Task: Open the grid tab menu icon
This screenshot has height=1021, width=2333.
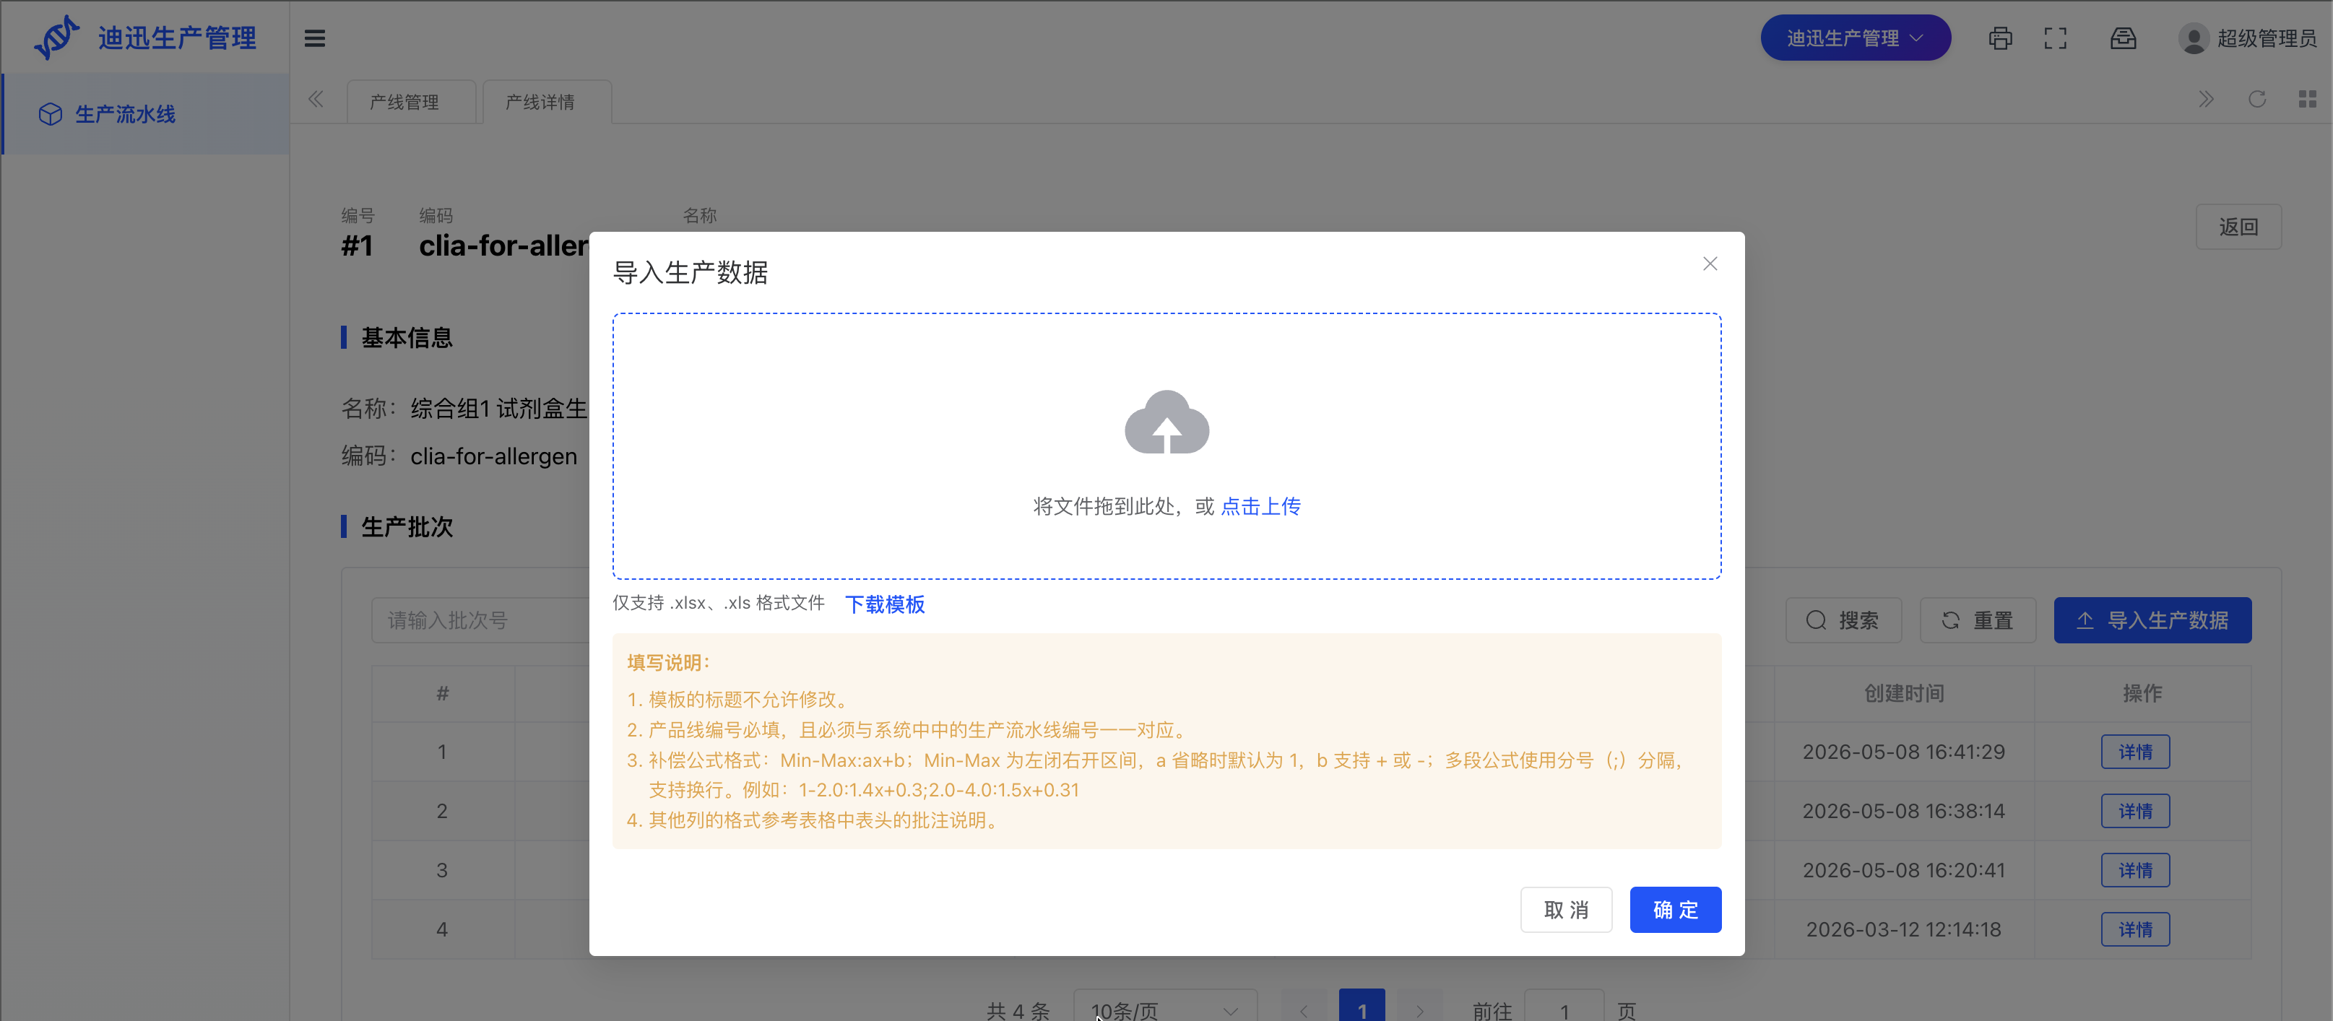Action: (x=2307, y=99)
